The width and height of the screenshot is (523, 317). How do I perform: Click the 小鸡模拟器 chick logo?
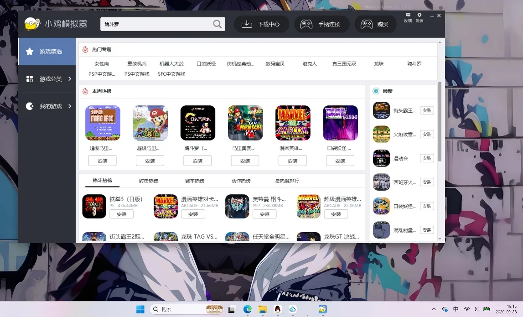point(32,24)
